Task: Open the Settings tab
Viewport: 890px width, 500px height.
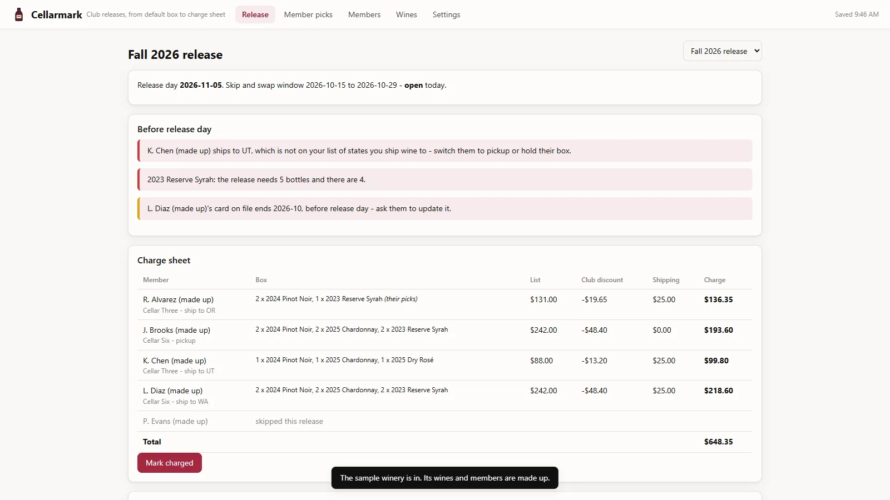Action: tap(447, 14)
